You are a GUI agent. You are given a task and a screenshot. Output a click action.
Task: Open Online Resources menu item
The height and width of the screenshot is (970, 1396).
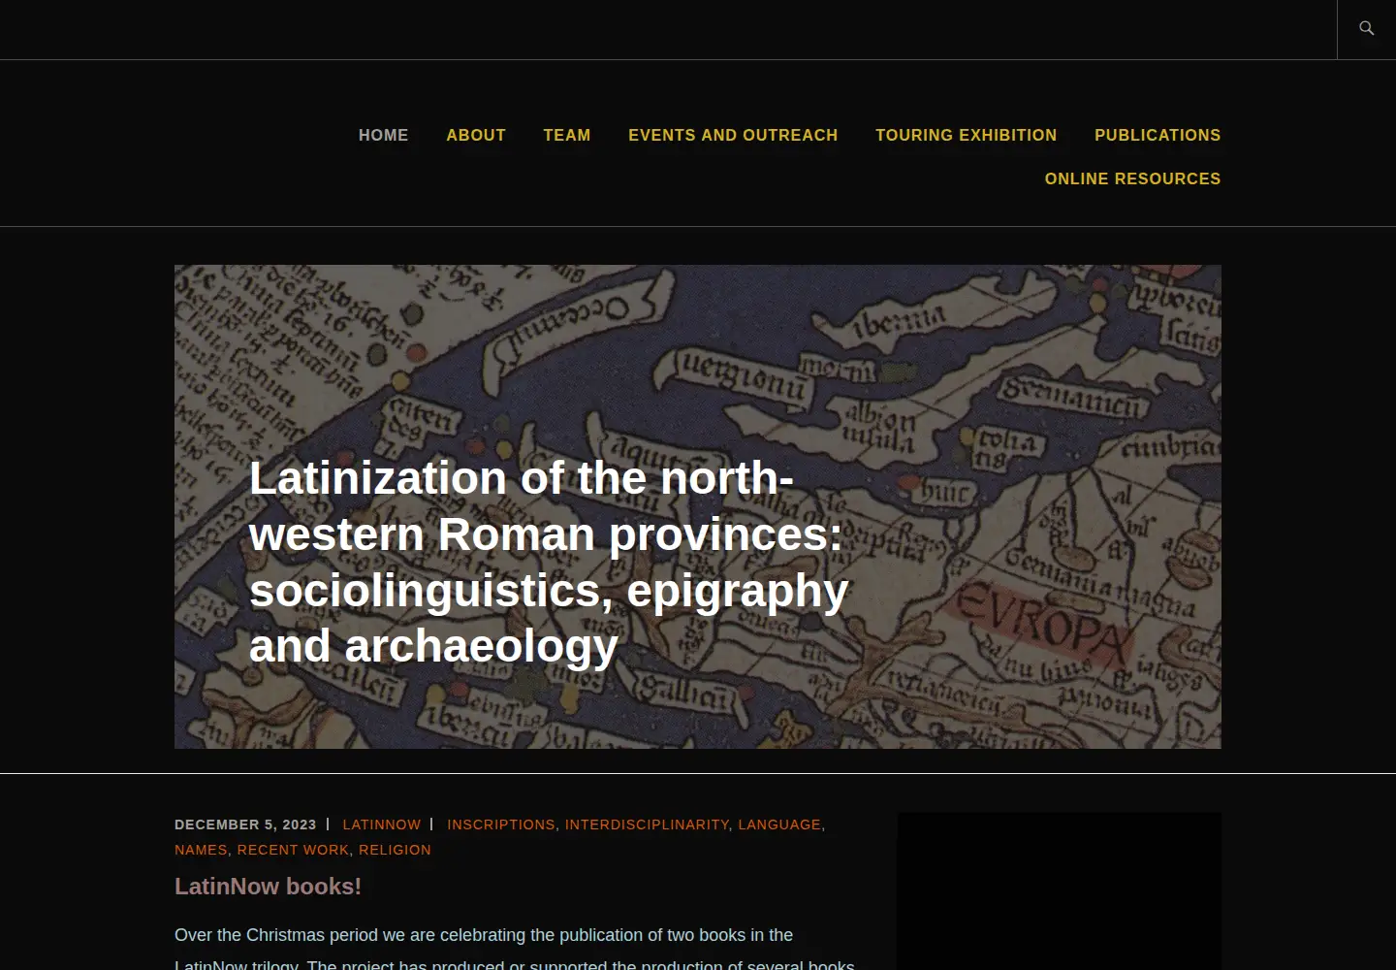pos(1132,178)
